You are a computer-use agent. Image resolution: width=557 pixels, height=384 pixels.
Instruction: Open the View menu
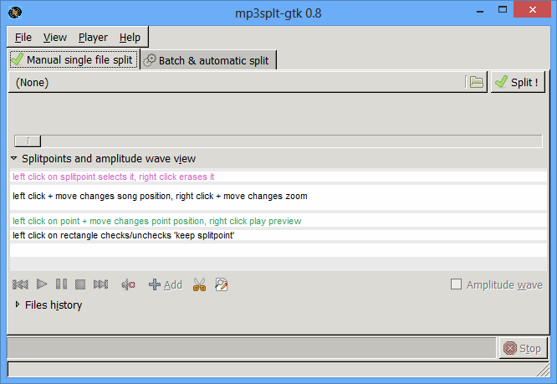[55, 38]
